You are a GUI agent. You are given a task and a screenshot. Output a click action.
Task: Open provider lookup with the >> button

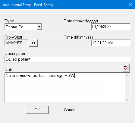(x=33, y=43)
